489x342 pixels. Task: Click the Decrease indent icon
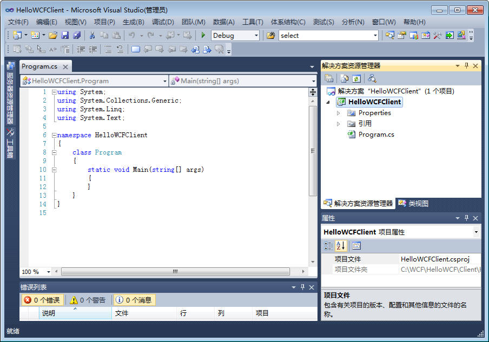click(81, 49)
